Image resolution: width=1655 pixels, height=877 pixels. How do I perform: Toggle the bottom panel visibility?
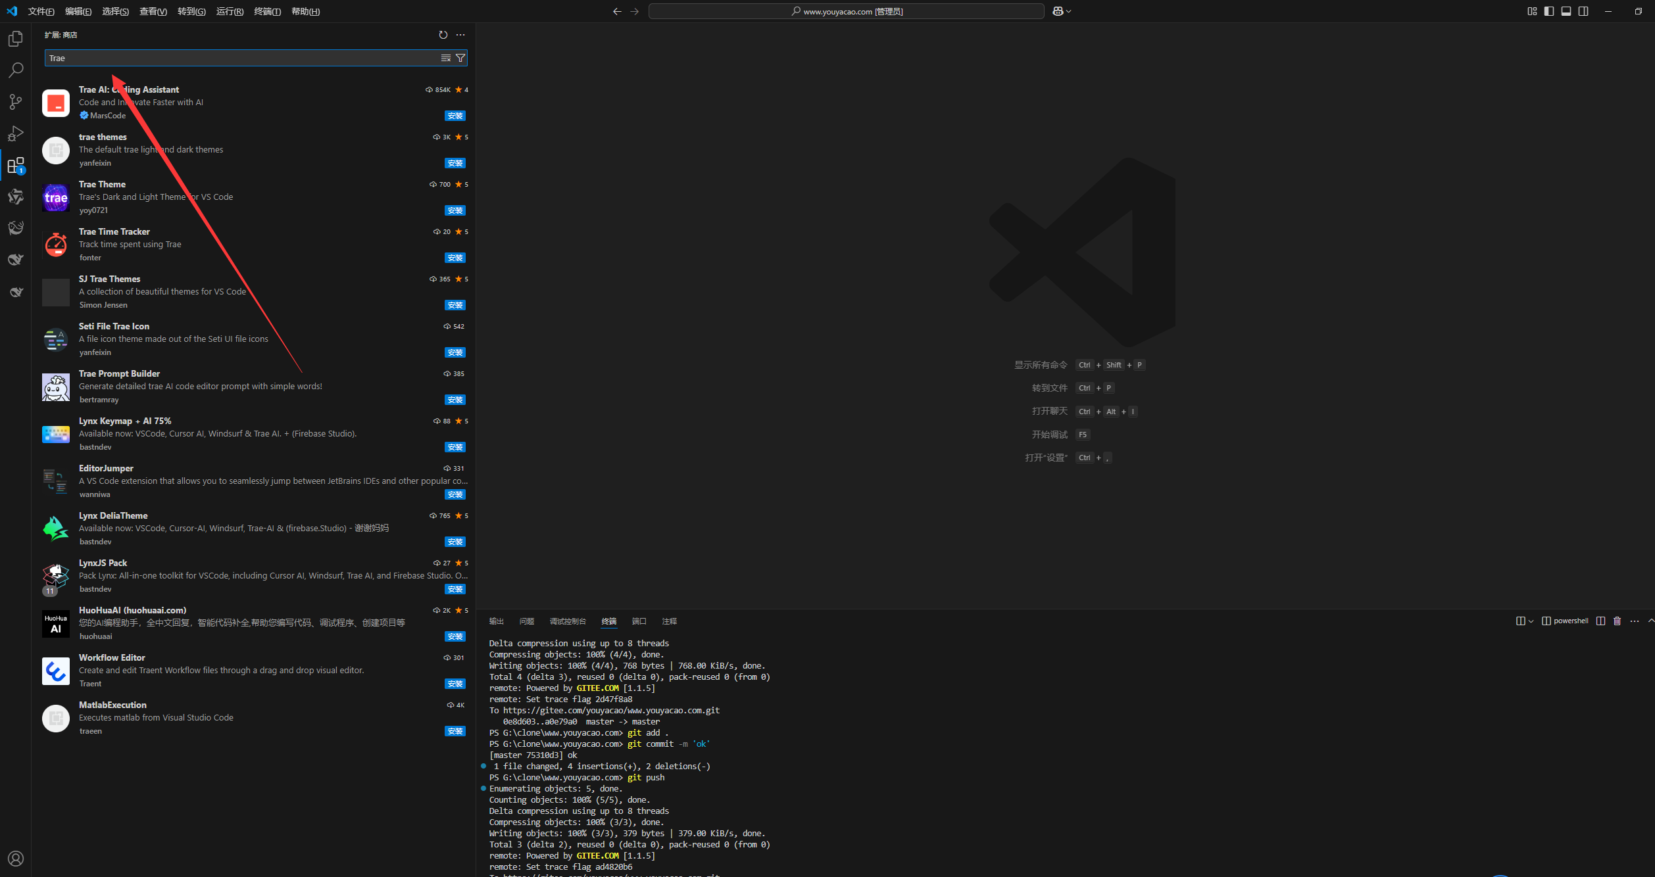(1566, 11)
